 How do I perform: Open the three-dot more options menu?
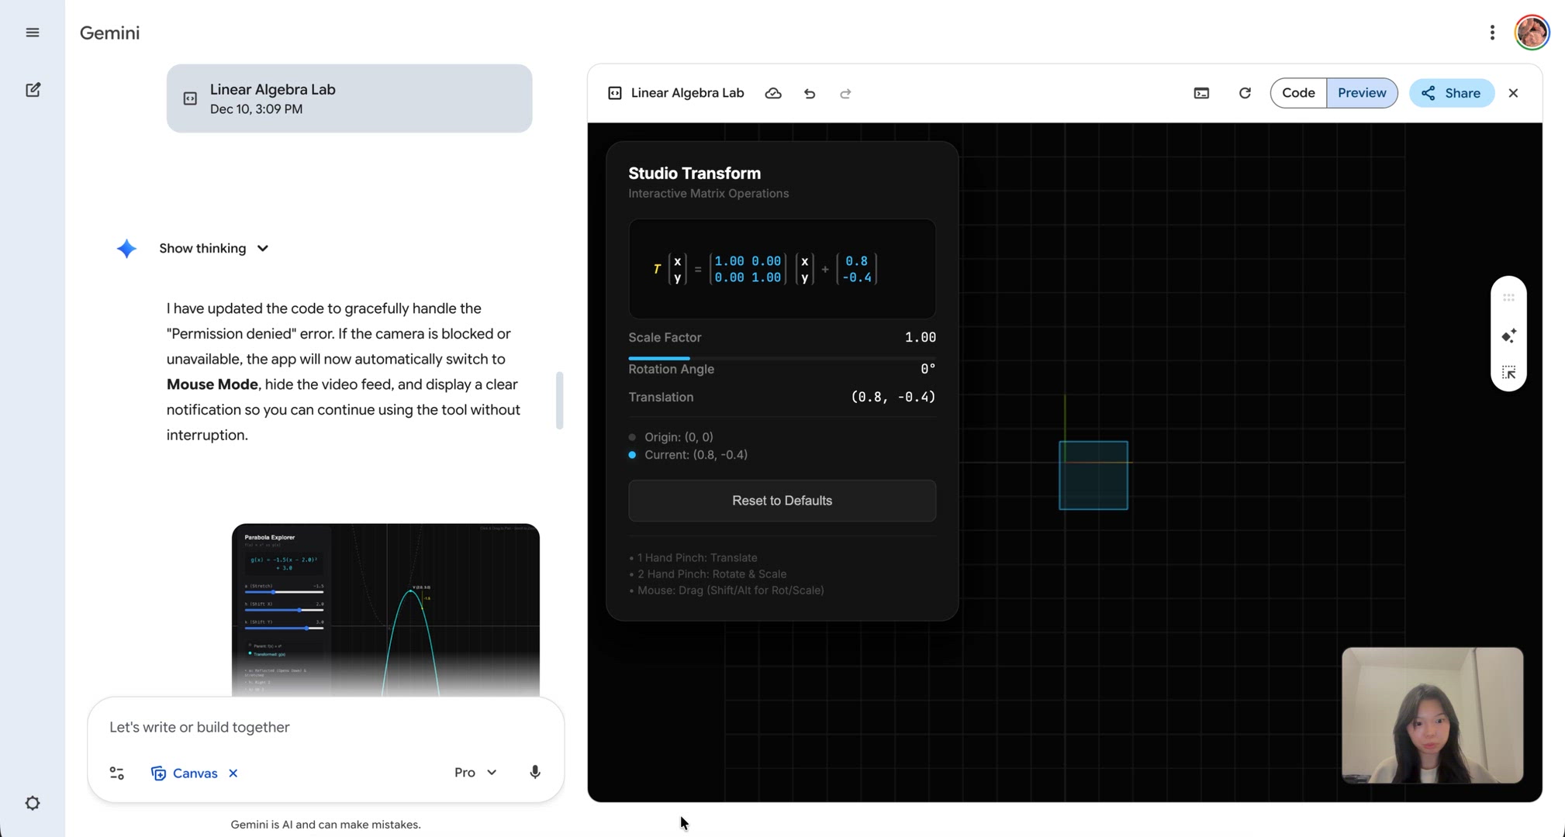1492,33
